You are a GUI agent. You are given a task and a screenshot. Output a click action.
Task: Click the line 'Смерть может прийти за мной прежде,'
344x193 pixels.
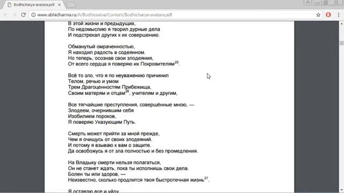pos(113,133)
